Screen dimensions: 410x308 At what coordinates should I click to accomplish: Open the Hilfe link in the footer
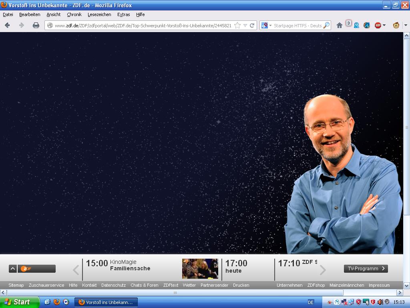point(73,285)
